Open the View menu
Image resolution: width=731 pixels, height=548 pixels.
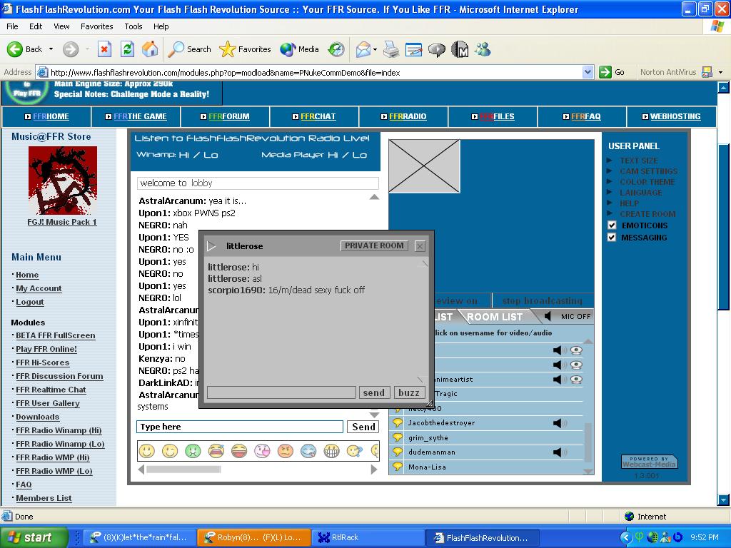coord(61,26)
